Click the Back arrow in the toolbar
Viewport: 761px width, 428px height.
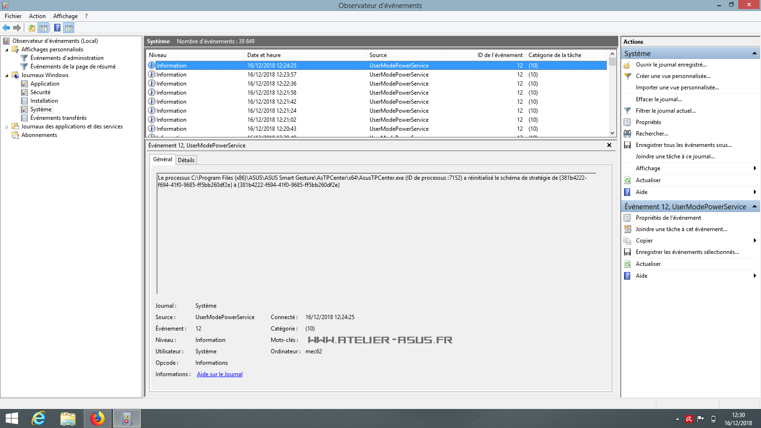point(6,28)
